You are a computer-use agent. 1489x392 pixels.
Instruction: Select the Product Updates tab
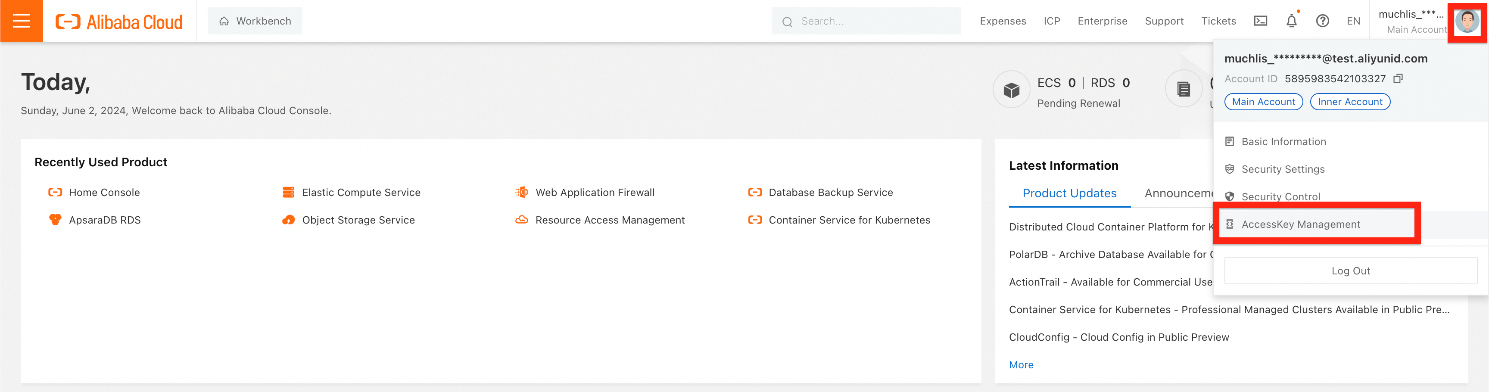pyautogui.click(x=1069, y=194)
